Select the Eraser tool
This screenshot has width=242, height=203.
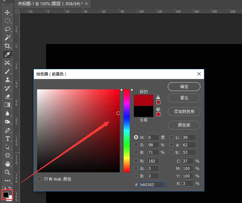7,96
